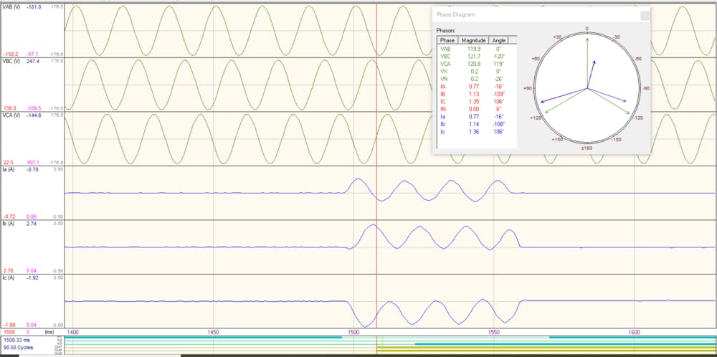Select the red IA phasor row
717x357 pixels.
[477, 87]
